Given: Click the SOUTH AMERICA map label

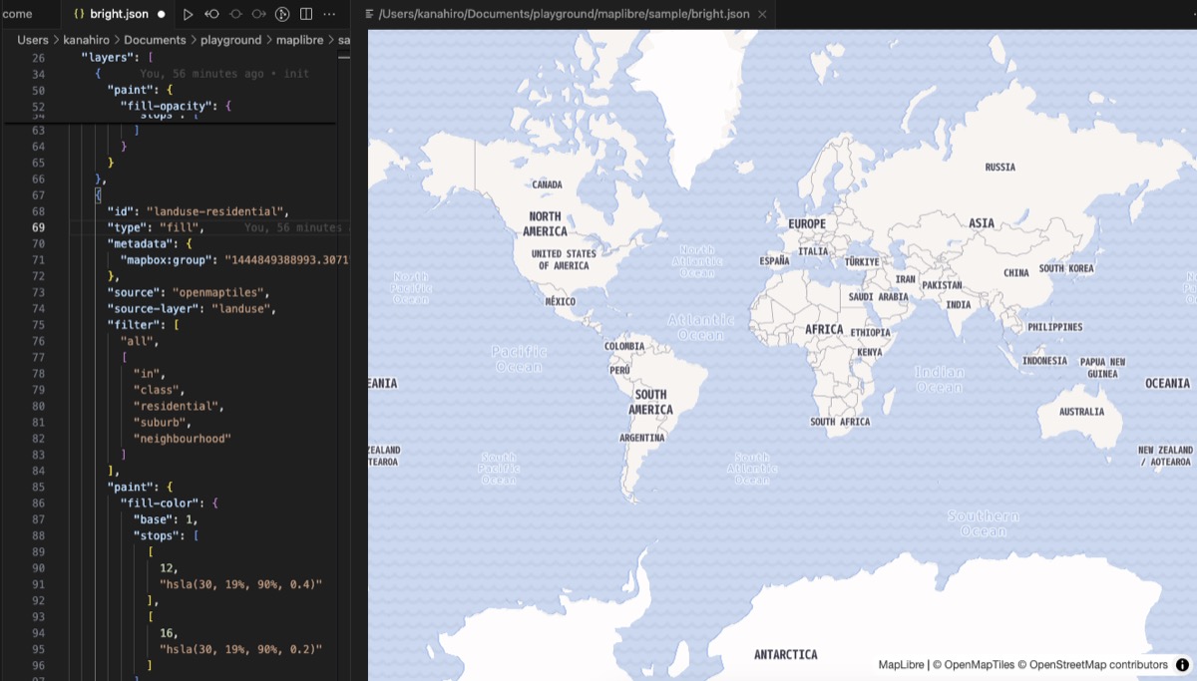Looking at the screenshot, I should pyautogui.click(x=650, y=402).
